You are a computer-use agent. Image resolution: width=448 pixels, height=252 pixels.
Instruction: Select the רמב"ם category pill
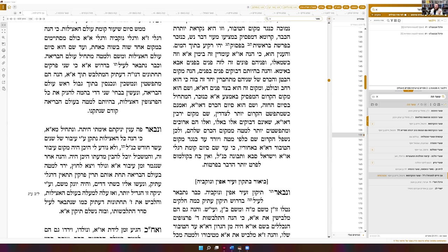337,7
